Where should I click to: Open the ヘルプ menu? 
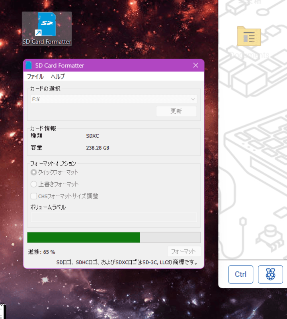click(x=58, y=77)
